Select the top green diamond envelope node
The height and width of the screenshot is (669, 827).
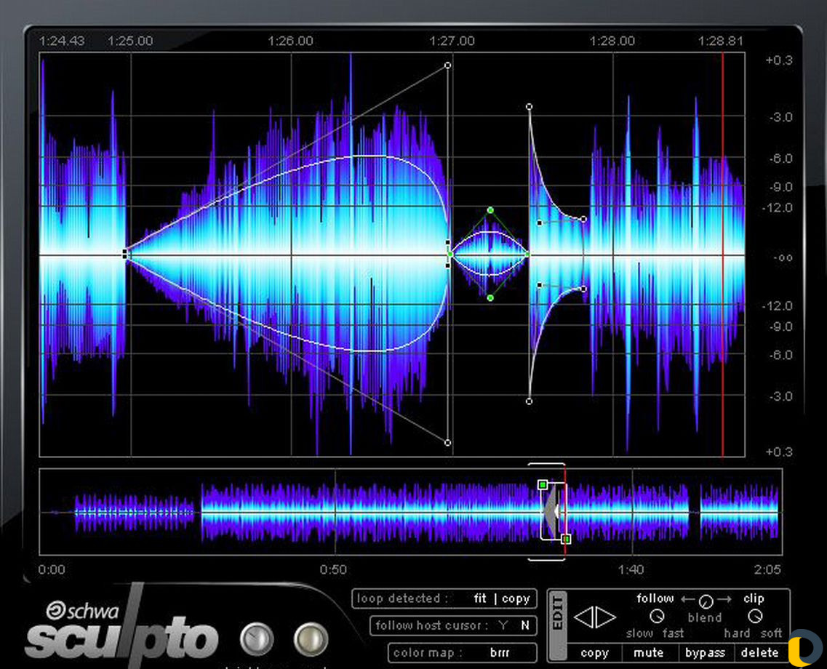pyautogui.click(x=490, y=210)
